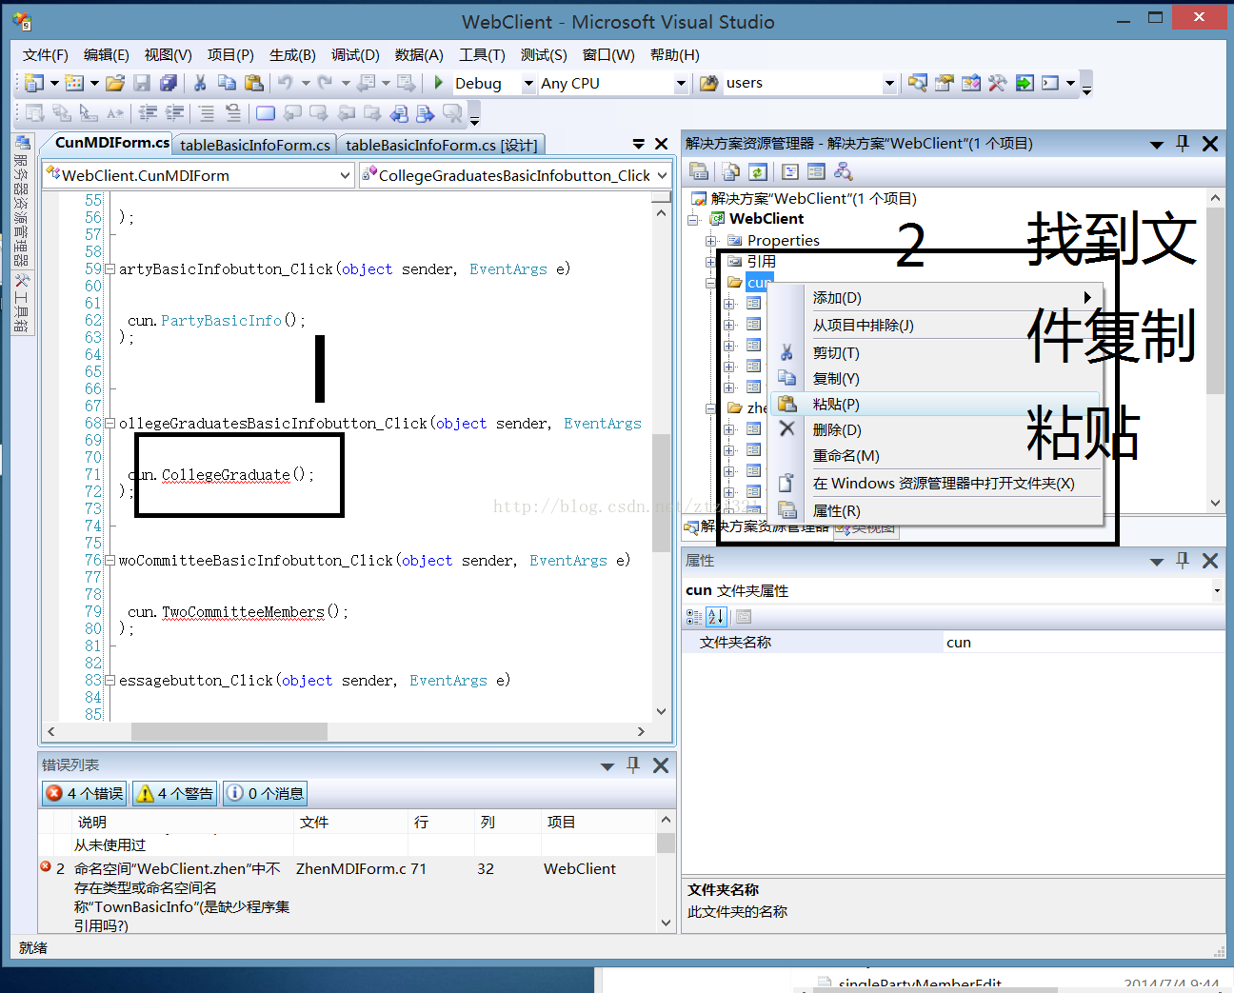Open the 文件(F) menu
The image size is (1234, 993).
pyautogui.click(x=45, y=55)
